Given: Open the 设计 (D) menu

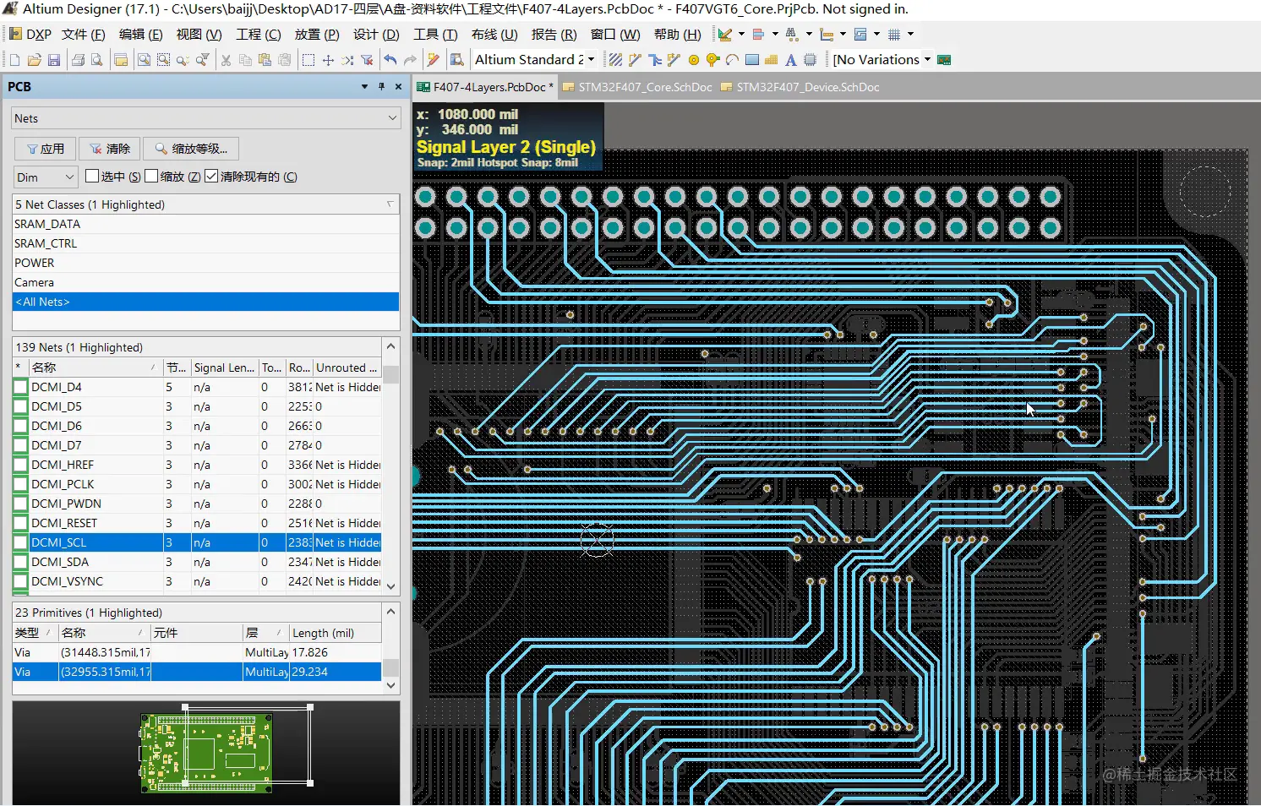Looking at the screenshot, I should [375, 35].
